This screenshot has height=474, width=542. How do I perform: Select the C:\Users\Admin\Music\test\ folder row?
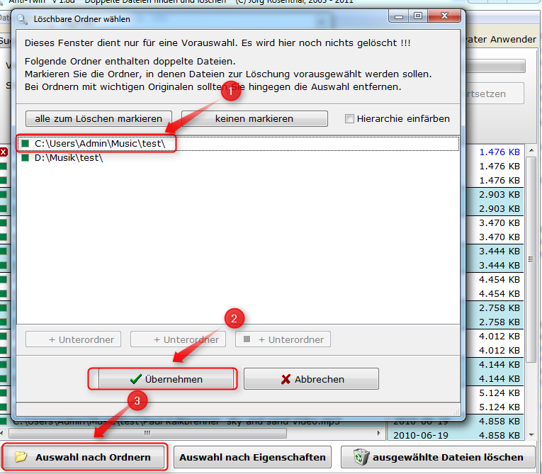99,144
